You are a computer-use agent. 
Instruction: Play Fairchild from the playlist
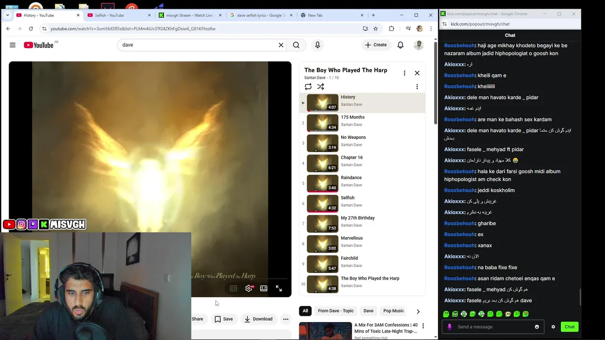click(363, 264)
